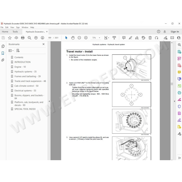
Task: Close the Bookmarks panel
Action: [x=43, y=44]
